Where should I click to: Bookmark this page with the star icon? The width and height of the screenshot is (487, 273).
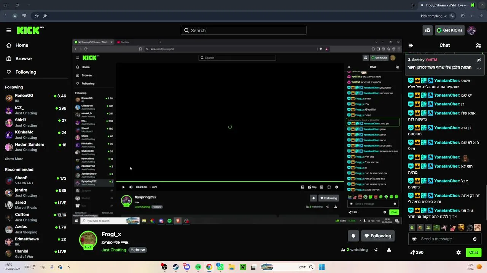(37, 16)
